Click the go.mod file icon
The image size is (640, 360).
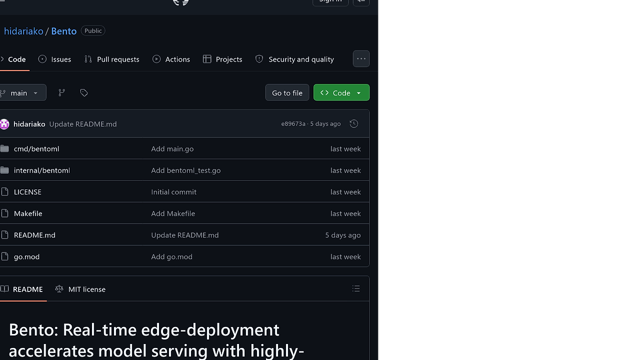4,256
